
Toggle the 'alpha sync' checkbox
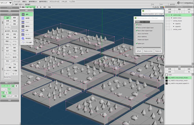(137, 44)
